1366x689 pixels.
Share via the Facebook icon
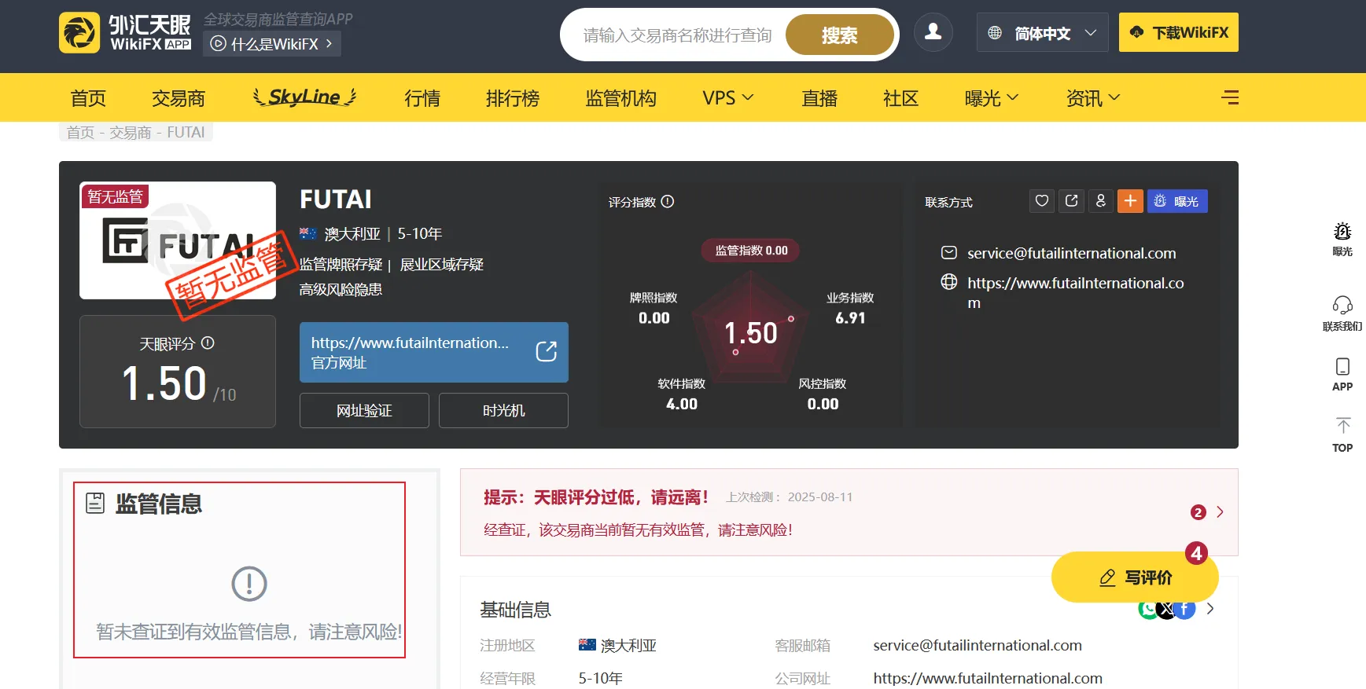1185,609
